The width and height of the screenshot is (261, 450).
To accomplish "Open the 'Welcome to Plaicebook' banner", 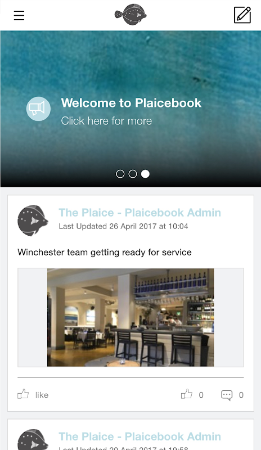I will pyautogui.click(x=131, y=103).
